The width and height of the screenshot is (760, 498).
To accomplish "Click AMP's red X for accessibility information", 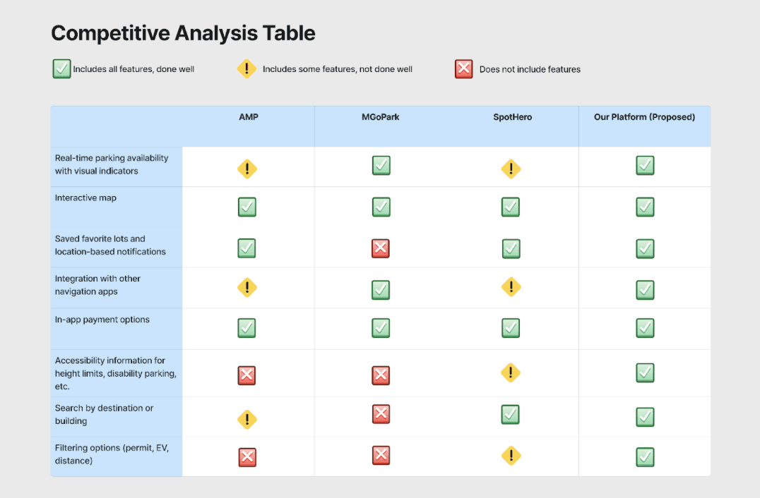I will (247, 375).
